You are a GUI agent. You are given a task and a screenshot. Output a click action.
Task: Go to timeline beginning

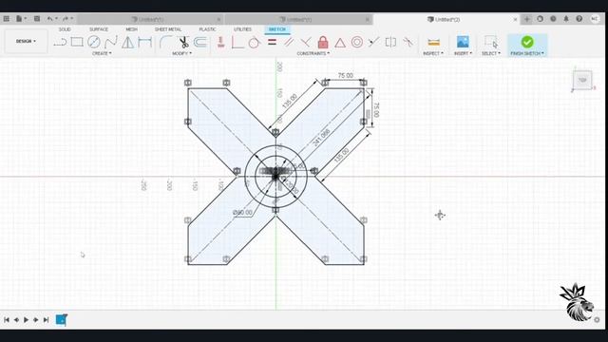pos(7,320)
